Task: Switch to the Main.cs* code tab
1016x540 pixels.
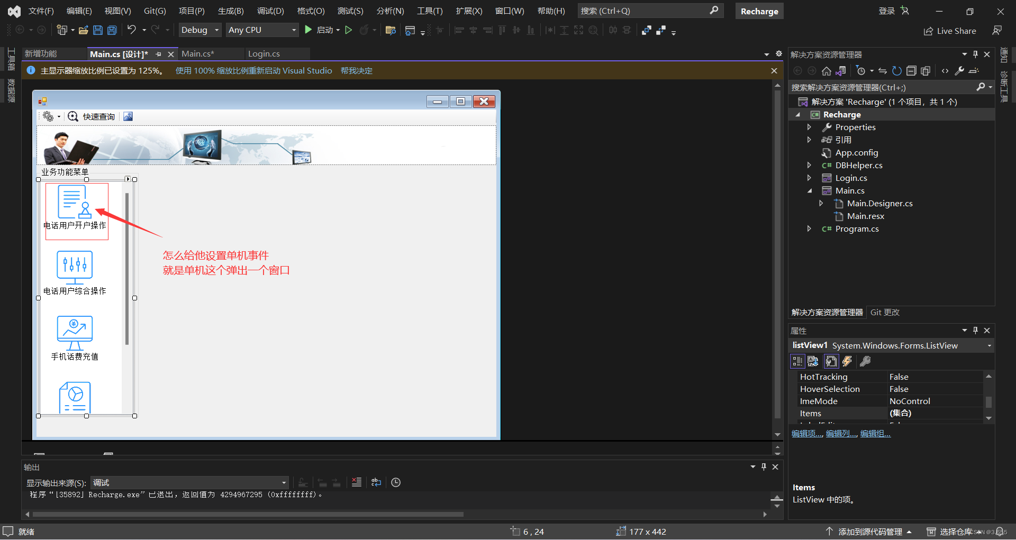Action: (x=198, y=54)
